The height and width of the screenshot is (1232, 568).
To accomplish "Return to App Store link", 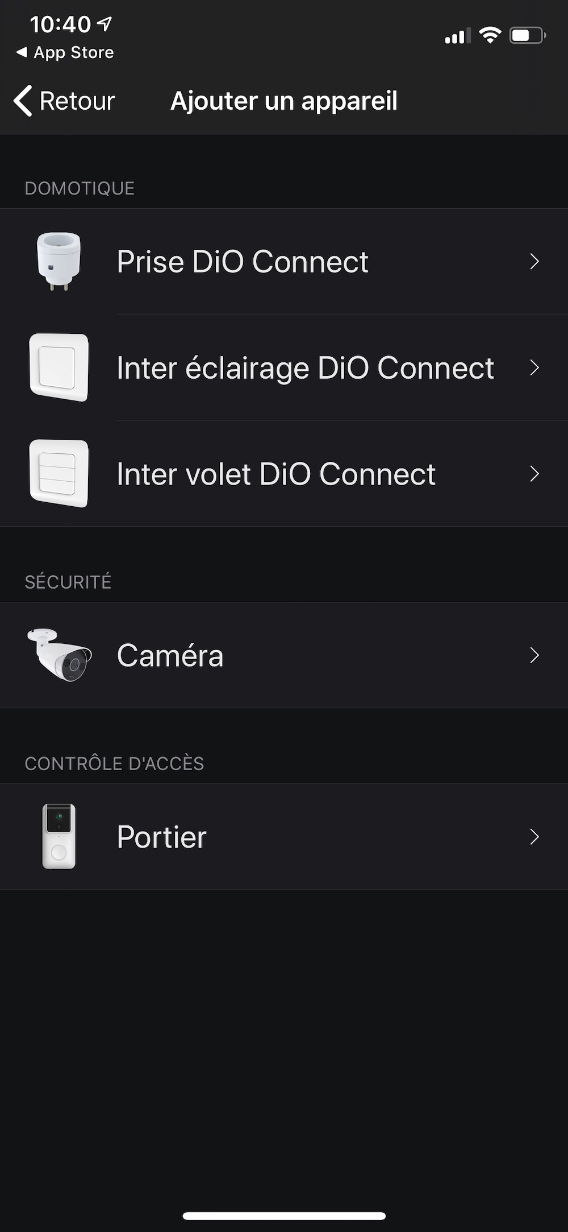I will [x=66, y=52].
